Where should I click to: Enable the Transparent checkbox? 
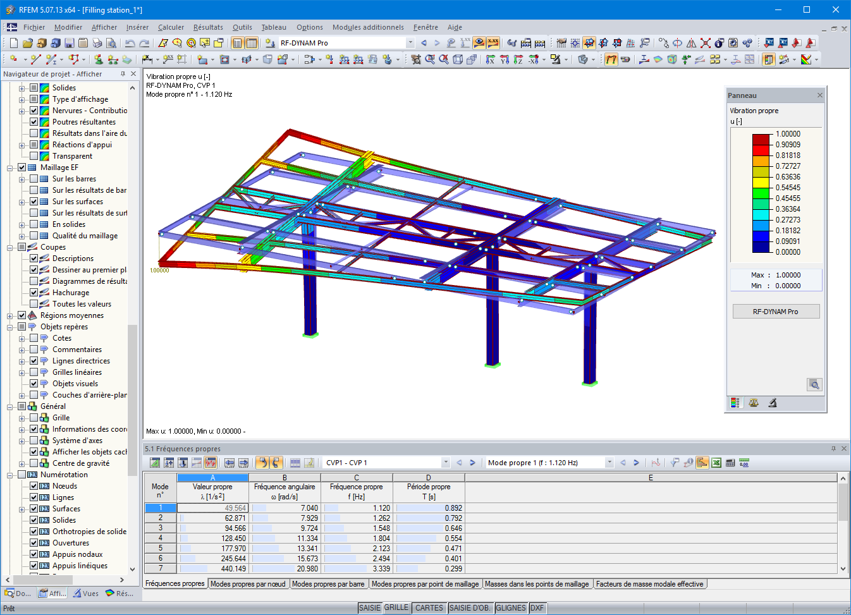pyautogui.click(x=34, y=156)
